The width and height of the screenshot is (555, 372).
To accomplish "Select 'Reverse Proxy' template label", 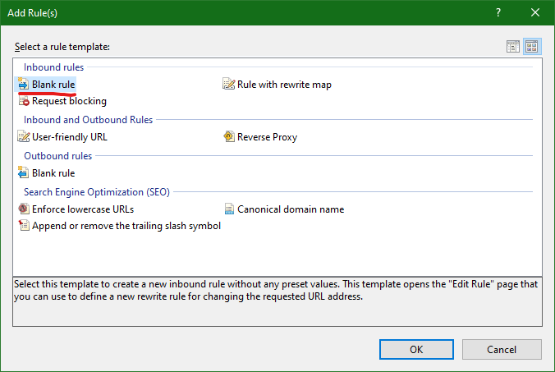I will [267, 137].
